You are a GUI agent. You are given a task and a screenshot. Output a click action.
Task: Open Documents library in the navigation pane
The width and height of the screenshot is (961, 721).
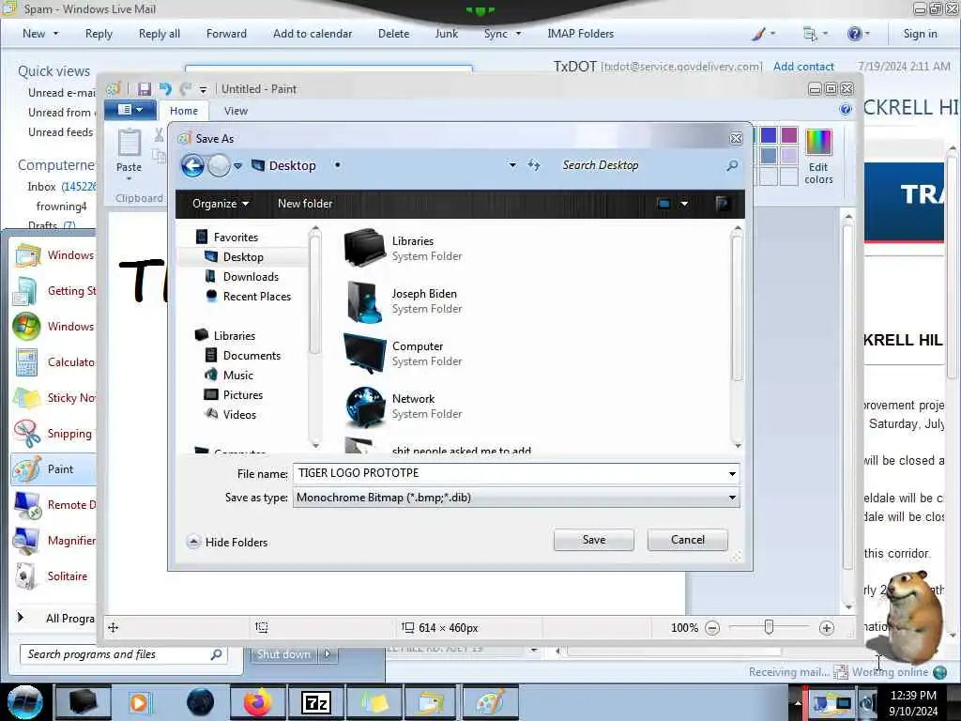252,356
